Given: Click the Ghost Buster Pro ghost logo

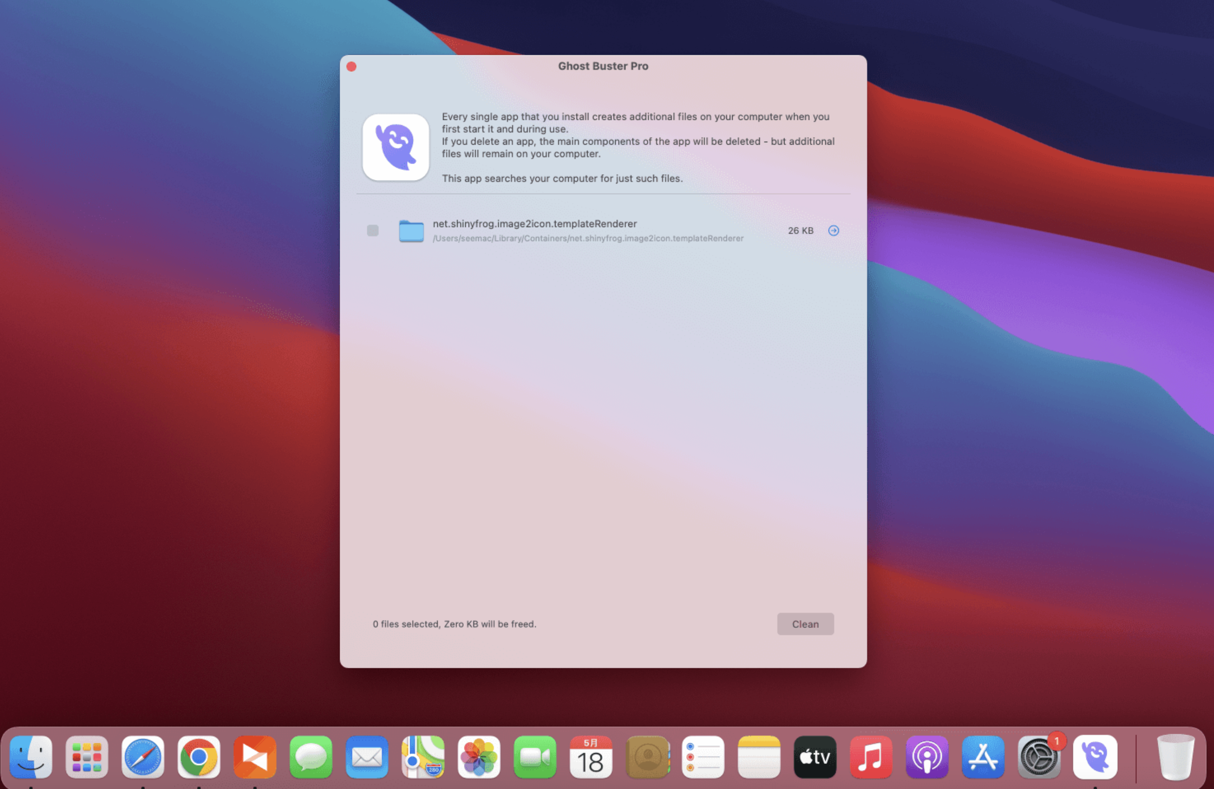Looking at the screenshot, I should 396,148.
